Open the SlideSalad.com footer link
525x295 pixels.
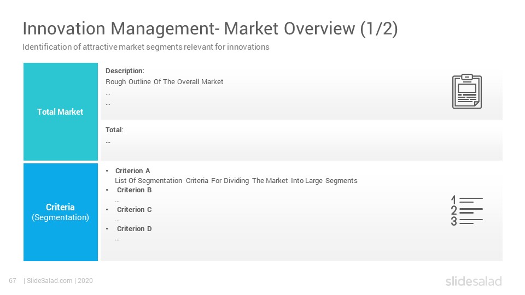point(49,281)
